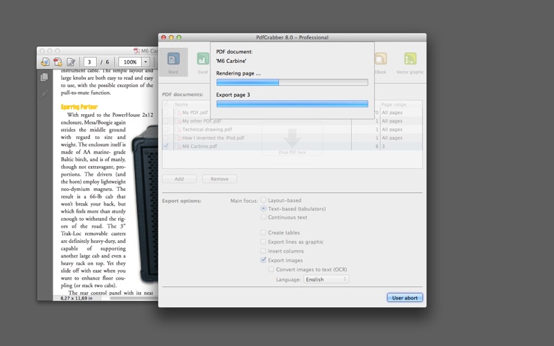The image size is (554, 346).
Task: Enable Convert images to text (OCR)
Action: click(x=271, y=269)
